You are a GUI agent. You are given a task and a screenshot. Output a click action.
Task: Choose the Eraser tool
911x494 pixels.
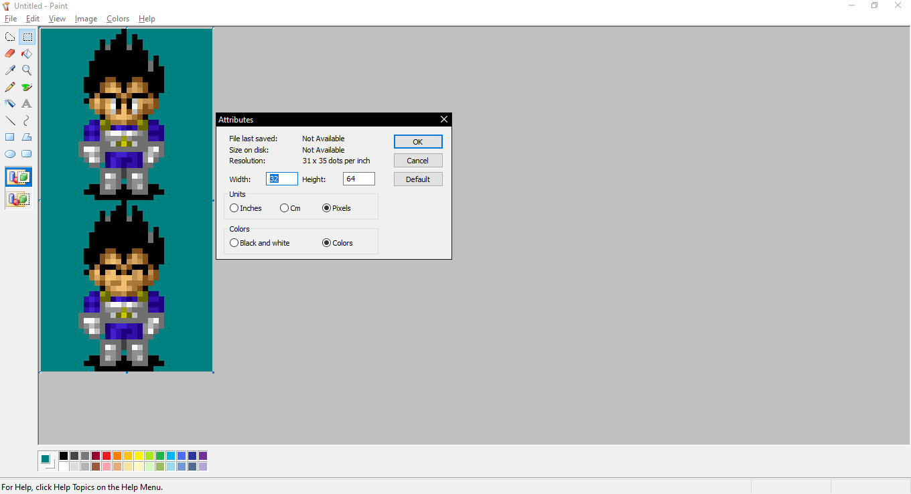coord(10,54)
